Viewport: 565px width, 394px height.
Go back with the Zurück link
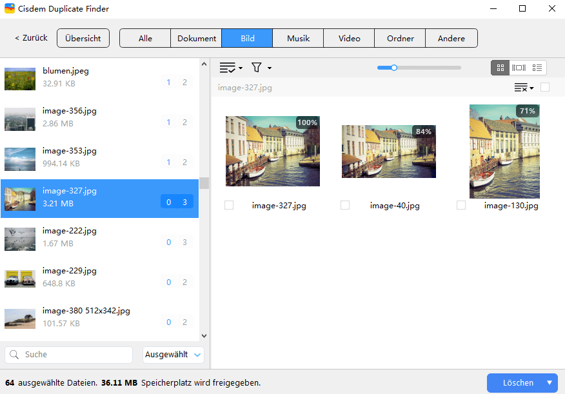point(32,38)
